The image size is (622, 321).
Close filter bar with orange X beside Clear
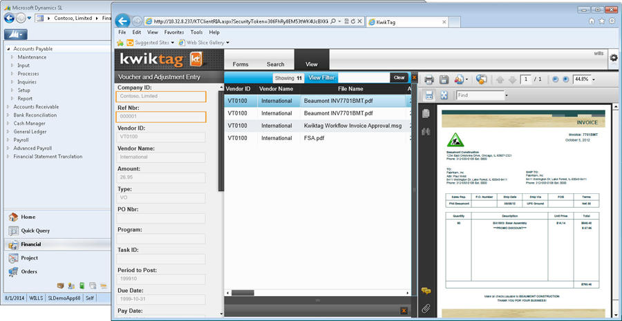[x=414, y=78]
